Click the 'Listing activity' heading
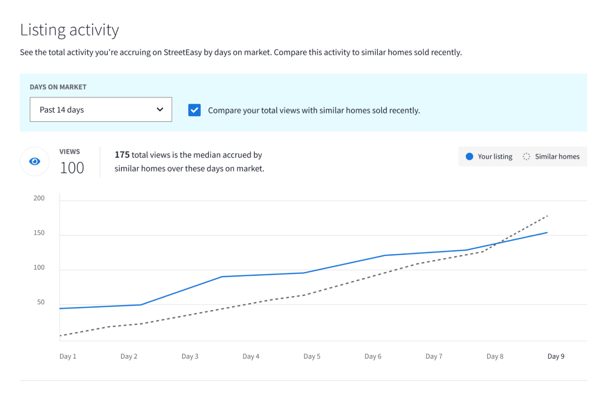The image size is (607, 404). pos(69,30)
